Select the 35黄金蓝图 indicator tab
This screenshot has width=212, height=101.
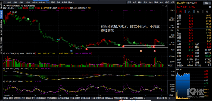point(76,98)
